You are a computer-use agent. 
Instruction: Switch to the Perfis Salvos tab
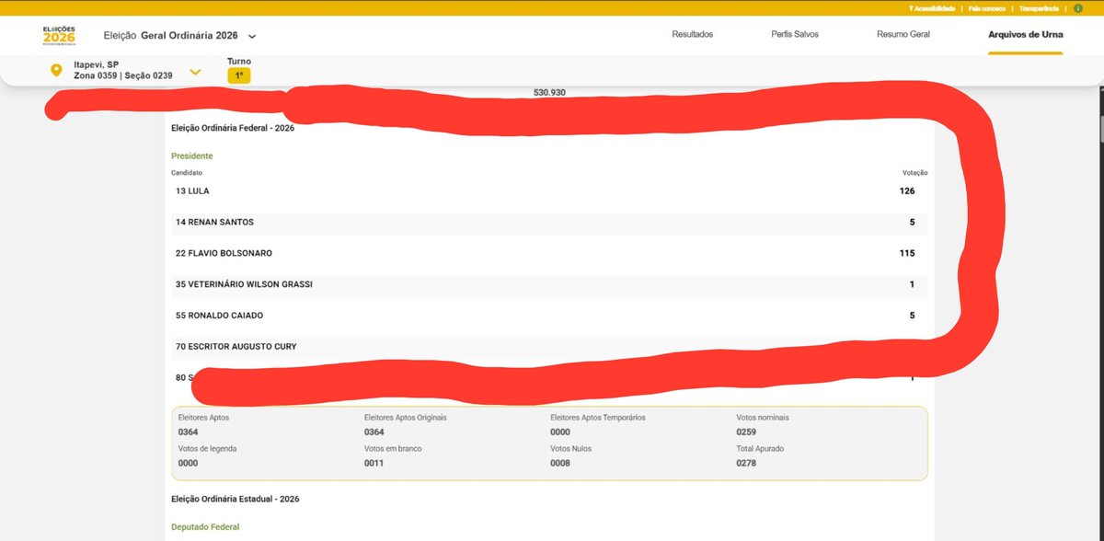pyautogui.click(x=795, y=35)
